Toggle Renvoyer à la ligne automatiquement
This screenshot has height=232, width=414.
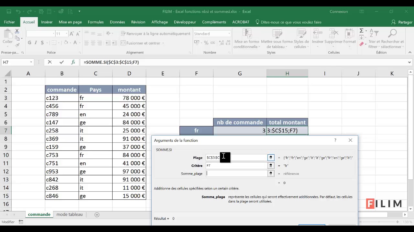(155, 34)
